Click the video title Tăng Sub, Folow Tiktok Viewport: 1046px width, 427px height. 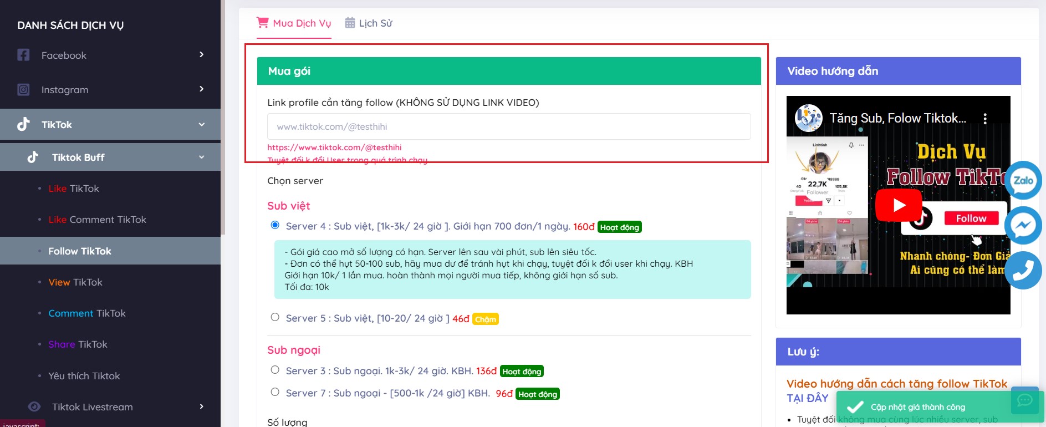click(898, 118)
